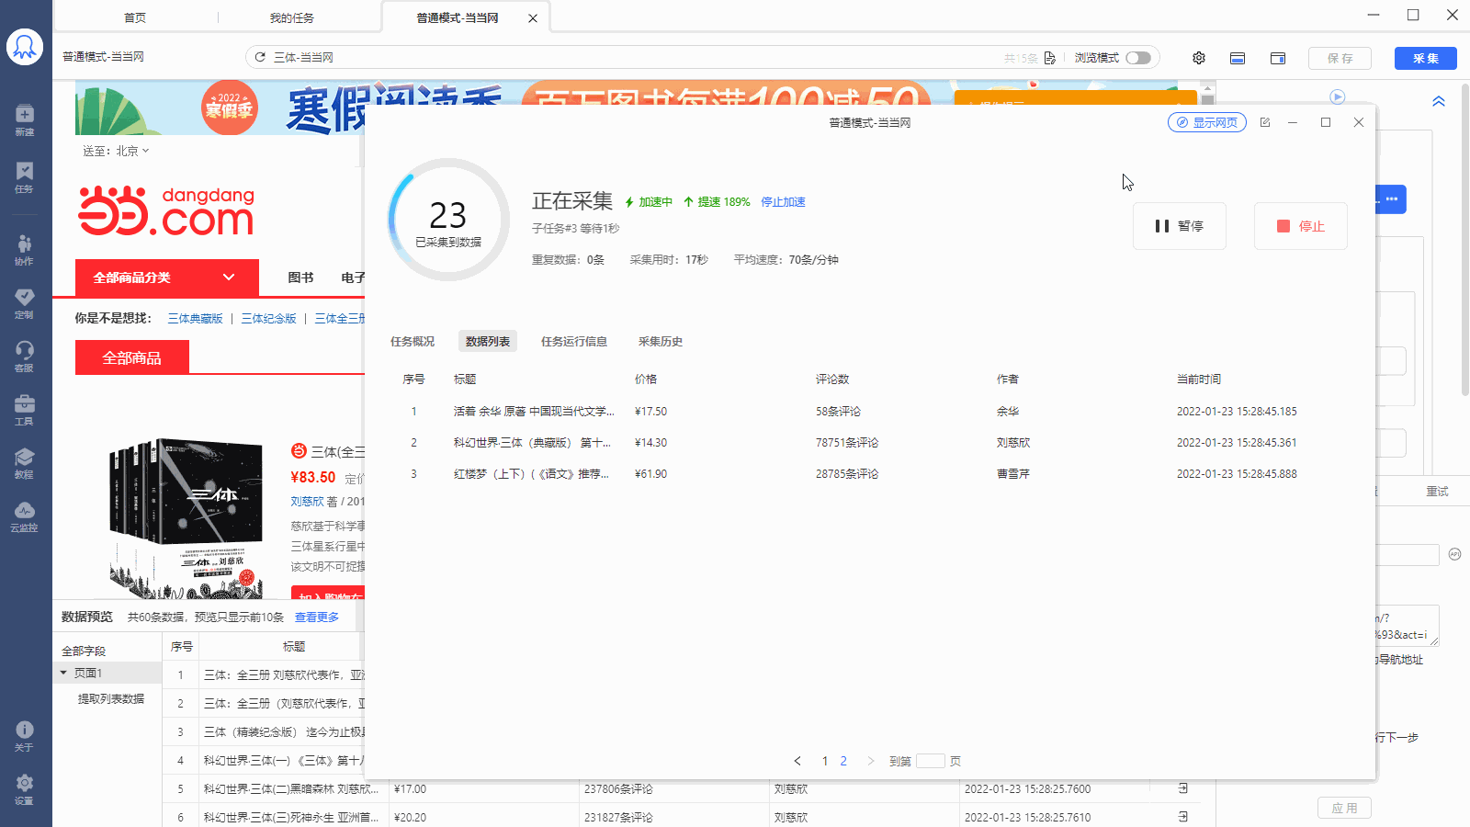Viewport: 1470px width, 827px height.
Task: Click the 78751条评论 cell
Action: pyautogui.click(x=847, y=443)
